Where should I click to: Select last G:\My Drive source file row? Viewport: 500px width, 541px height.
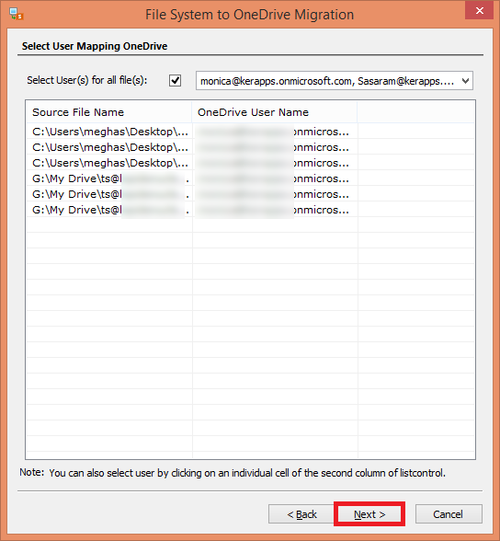[x=109, y=210]
